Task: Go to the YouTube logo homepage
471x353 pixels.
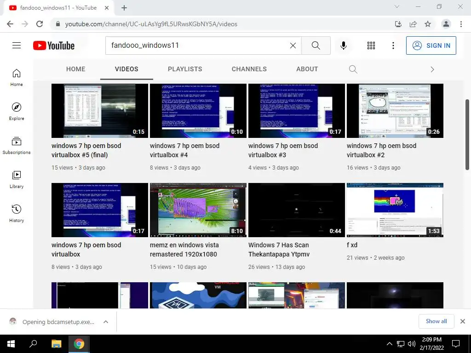Action: pos(54,46)
